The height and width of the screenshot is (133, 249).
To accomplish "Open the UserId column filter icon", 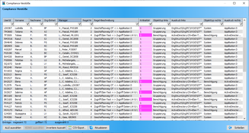I will point(12,24).
